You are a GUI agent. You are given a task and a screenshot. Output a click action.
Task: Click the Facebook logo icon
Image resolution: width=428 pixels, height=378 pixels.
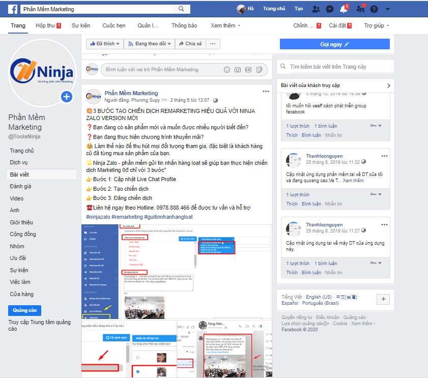coord(13,9)
